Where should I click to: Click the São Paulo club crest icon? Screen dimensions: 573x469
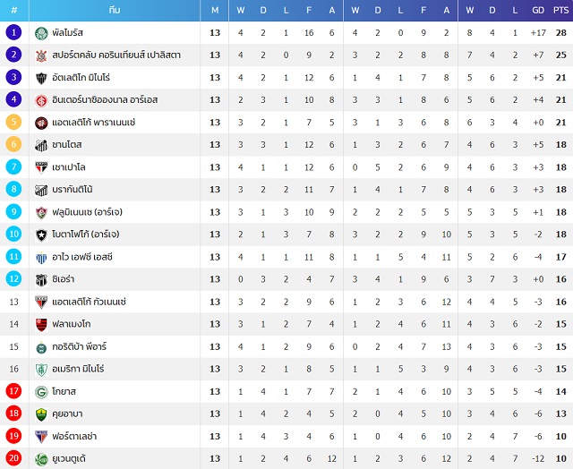(x=41, y=167)
